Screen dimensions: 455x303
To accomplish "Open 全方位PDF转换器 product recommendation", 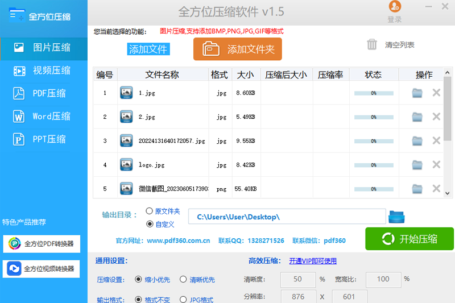I will pyautogui.click(x=42, y=244).
